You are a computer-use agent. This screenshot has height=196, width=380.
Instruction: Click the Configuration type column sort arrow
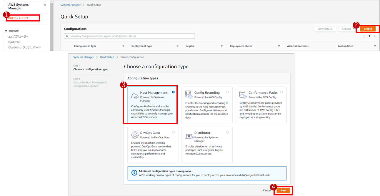(123, 46)
